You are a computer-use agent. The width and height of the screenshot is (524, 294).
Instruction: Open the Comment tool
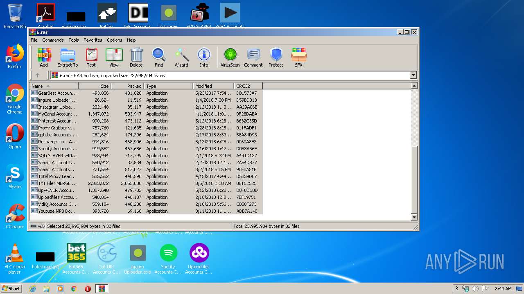[x=253, y=58]
